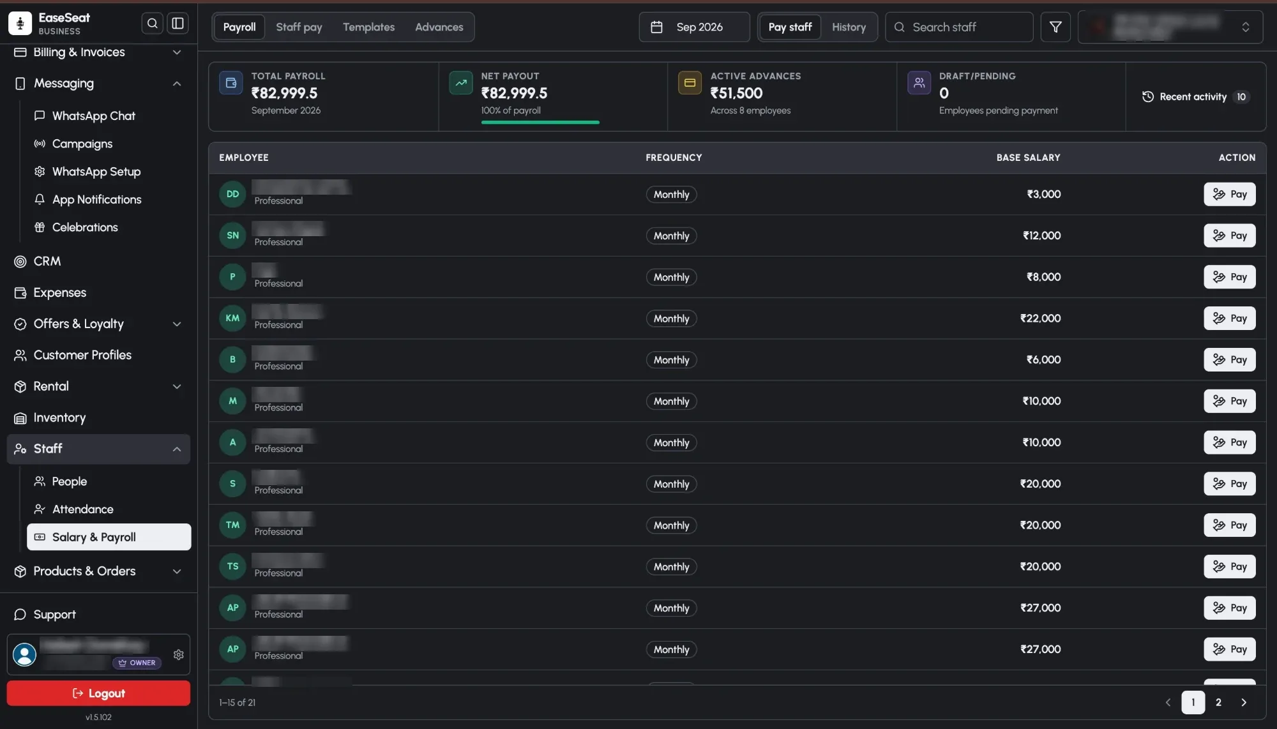
Task: Pay the employee with ₹8,000 salary
Action: [x=1230, y=277]
